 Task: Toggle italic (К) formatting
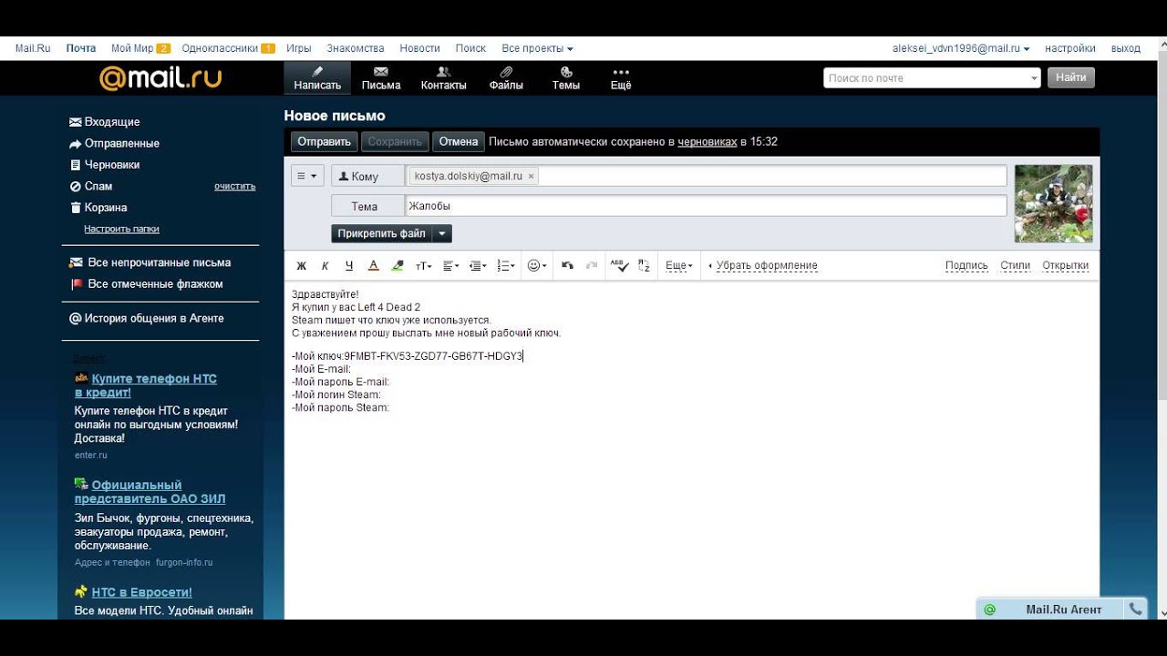[325, 266]
